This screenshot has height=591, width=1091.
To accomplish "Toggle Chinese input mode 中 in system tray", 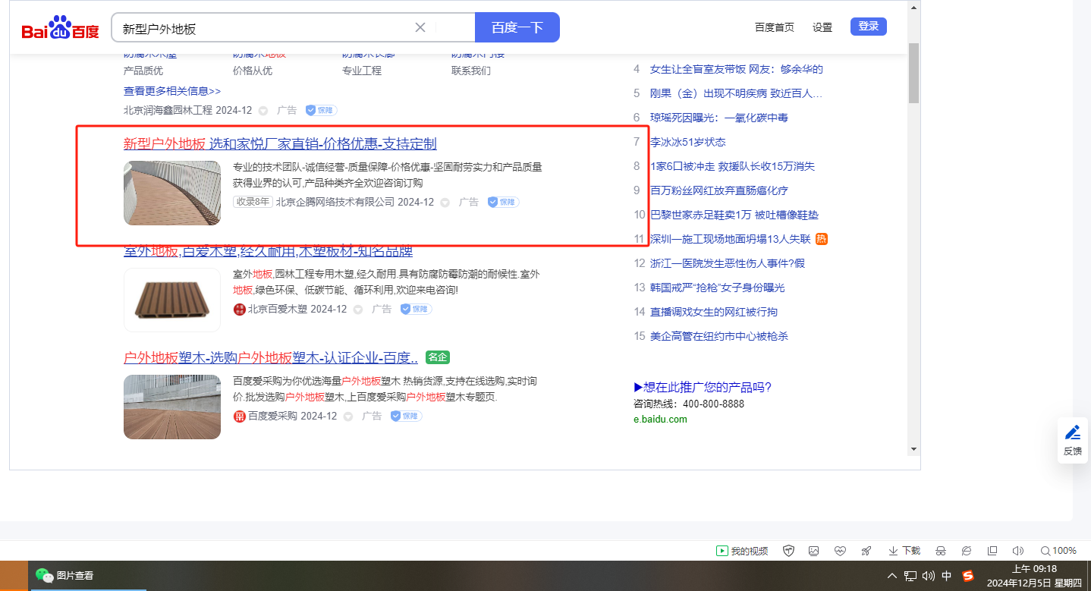I will point(947,576).
